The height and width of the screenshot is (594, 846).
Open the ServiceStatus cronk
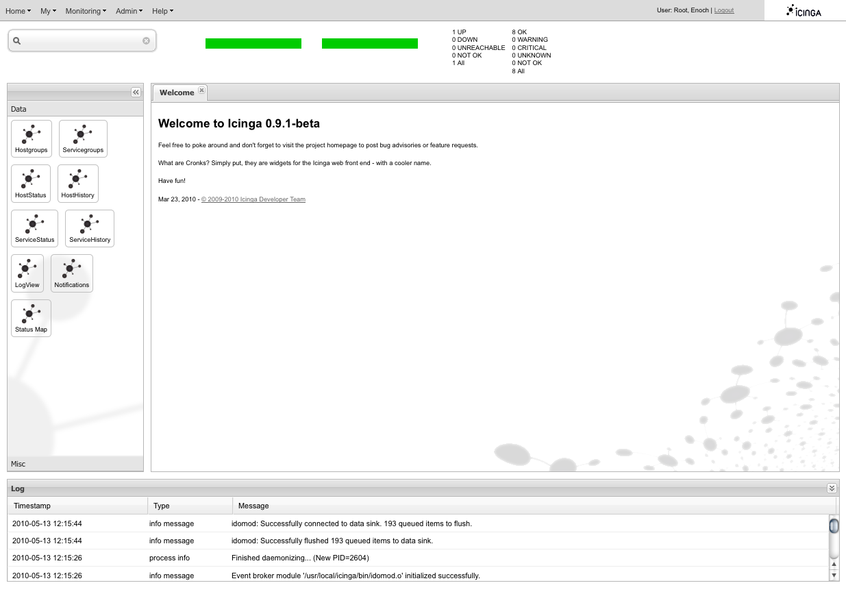click(35, 228)
